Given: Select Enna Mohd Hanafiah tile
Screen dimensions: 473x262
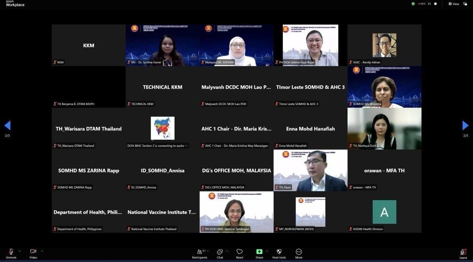Looking at the screenshot, I should tap(310, 129).
